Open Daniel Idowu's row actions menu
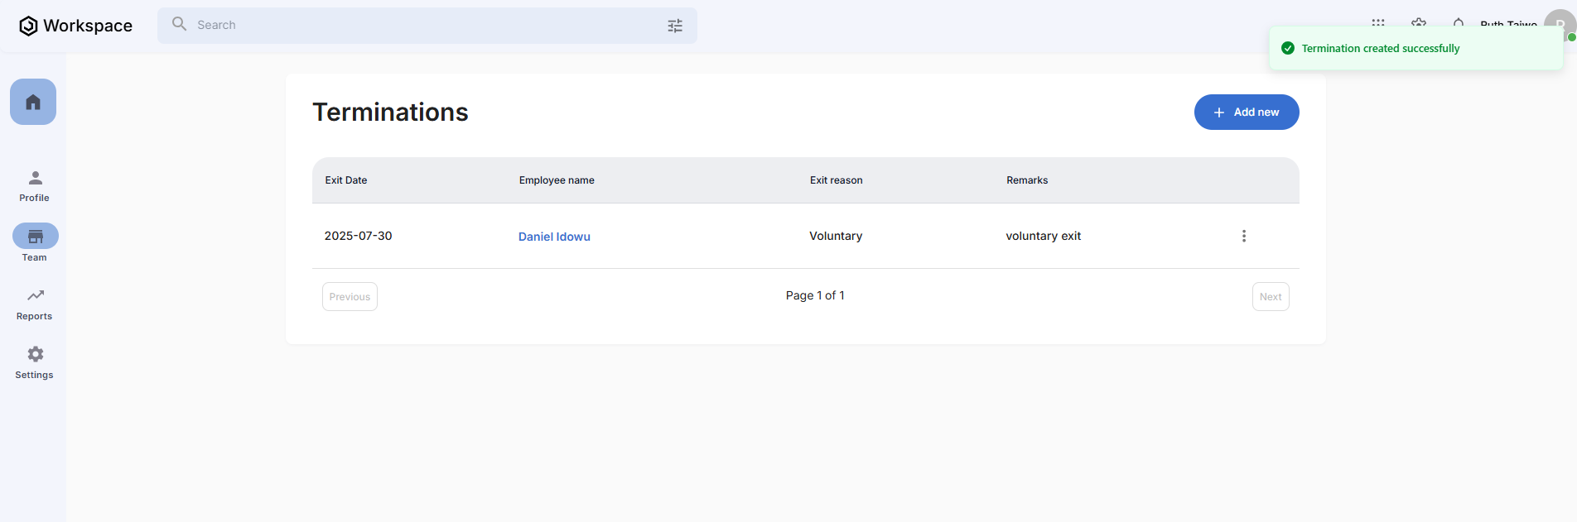This screenshot has width=1577, height=522. click(1243, 236)
